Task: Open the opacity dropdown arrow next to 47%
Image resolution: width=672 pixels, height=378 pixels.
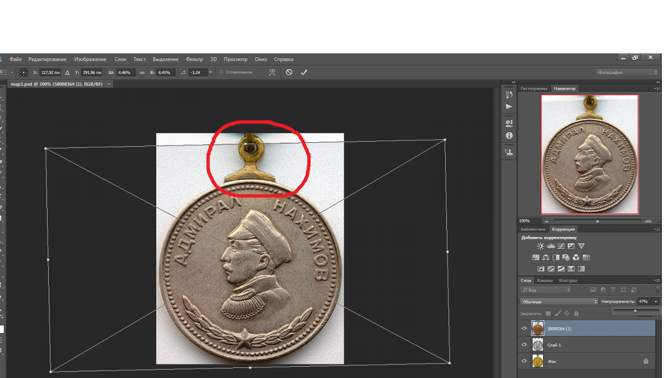Action: [656, 301]
